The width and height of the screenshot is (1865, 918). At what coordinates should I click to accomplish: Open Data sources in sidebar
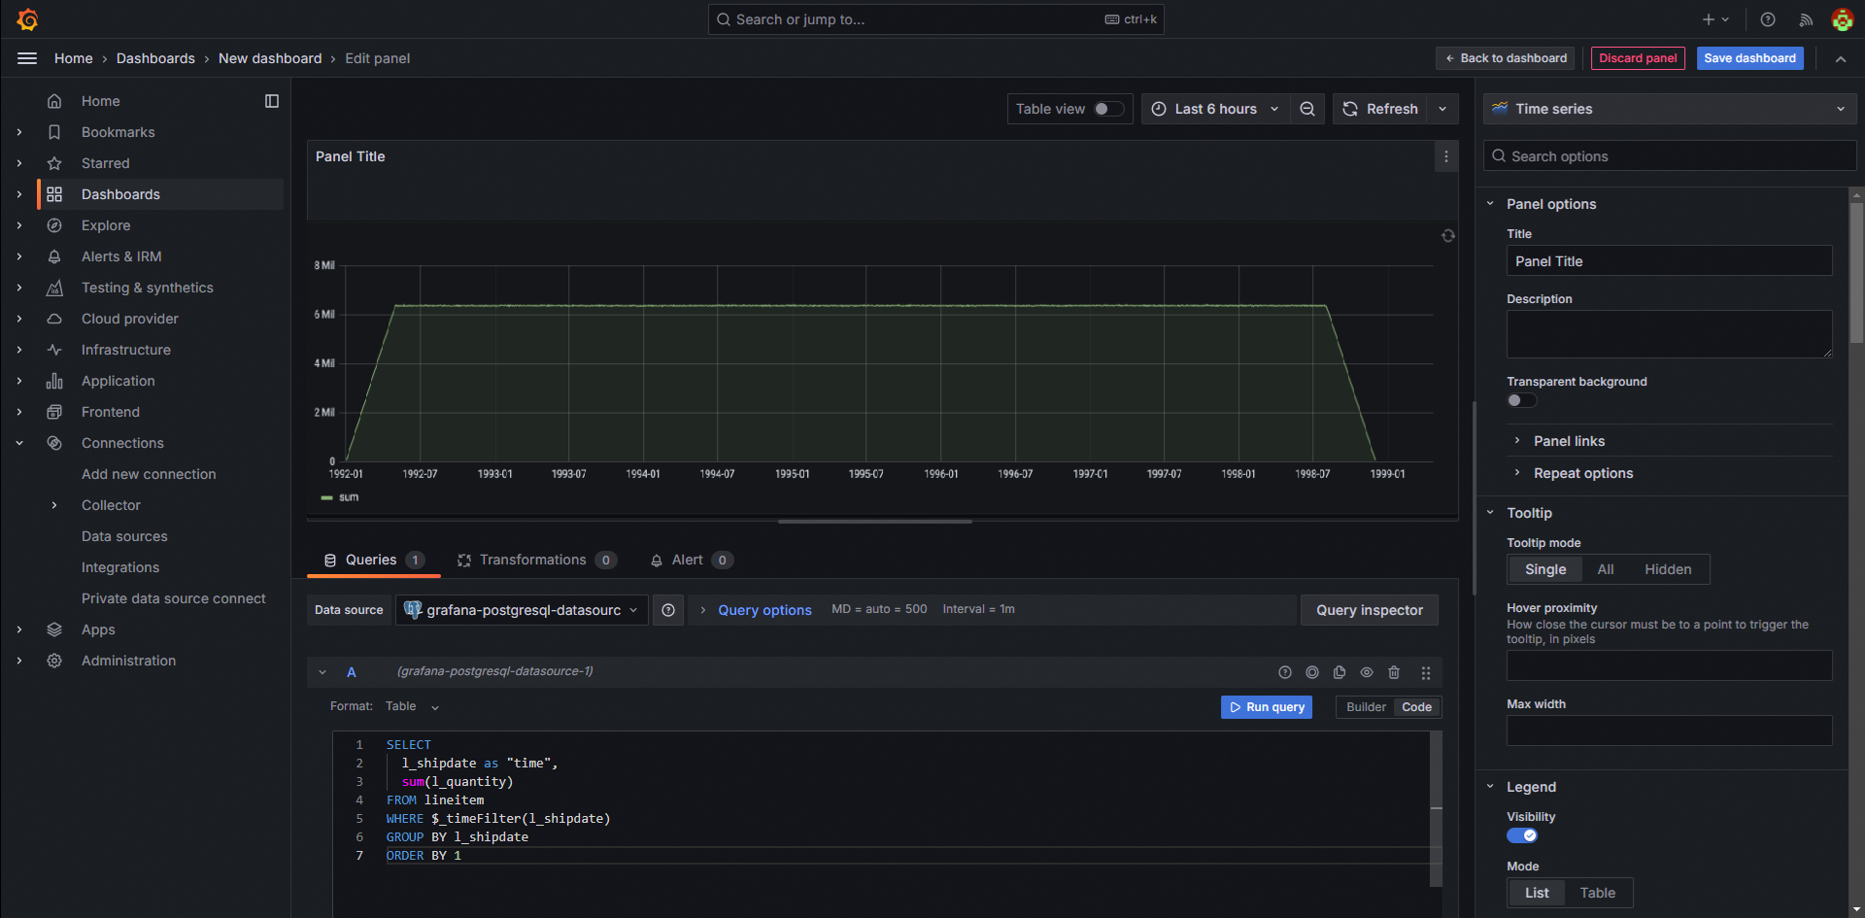tap(124, 536)
